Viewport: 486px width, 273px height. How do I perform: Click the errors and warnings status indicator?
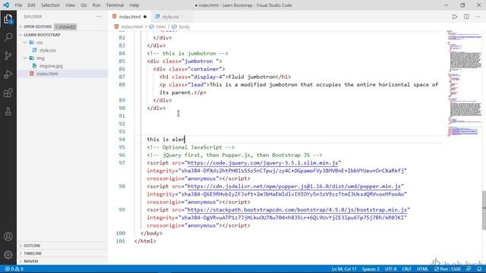click(x=14, y=269)
